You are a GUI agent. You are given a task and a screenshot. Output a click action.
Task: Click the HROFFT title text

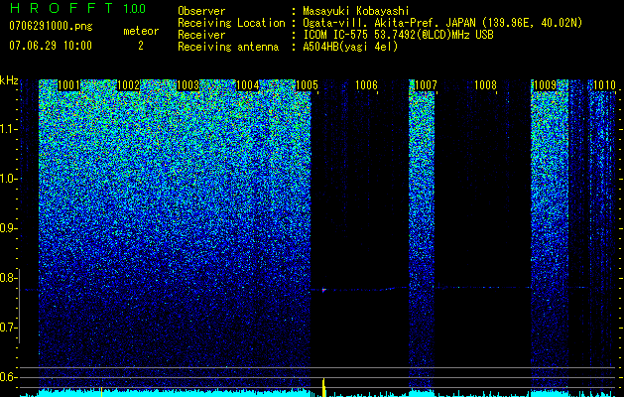tap(62, 8)
